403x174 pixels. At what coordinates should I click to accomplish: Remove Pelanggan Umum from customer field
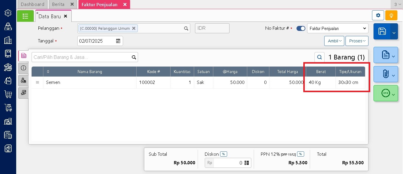(x=134, y=29)
